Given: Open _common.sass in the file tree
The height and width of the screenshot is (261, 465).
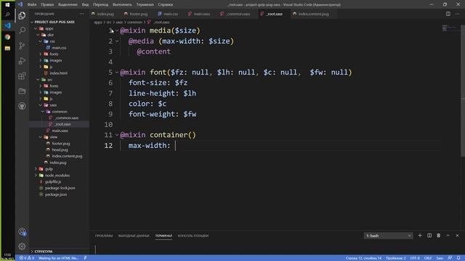Looking at the screenshot, I should (66, 117).
